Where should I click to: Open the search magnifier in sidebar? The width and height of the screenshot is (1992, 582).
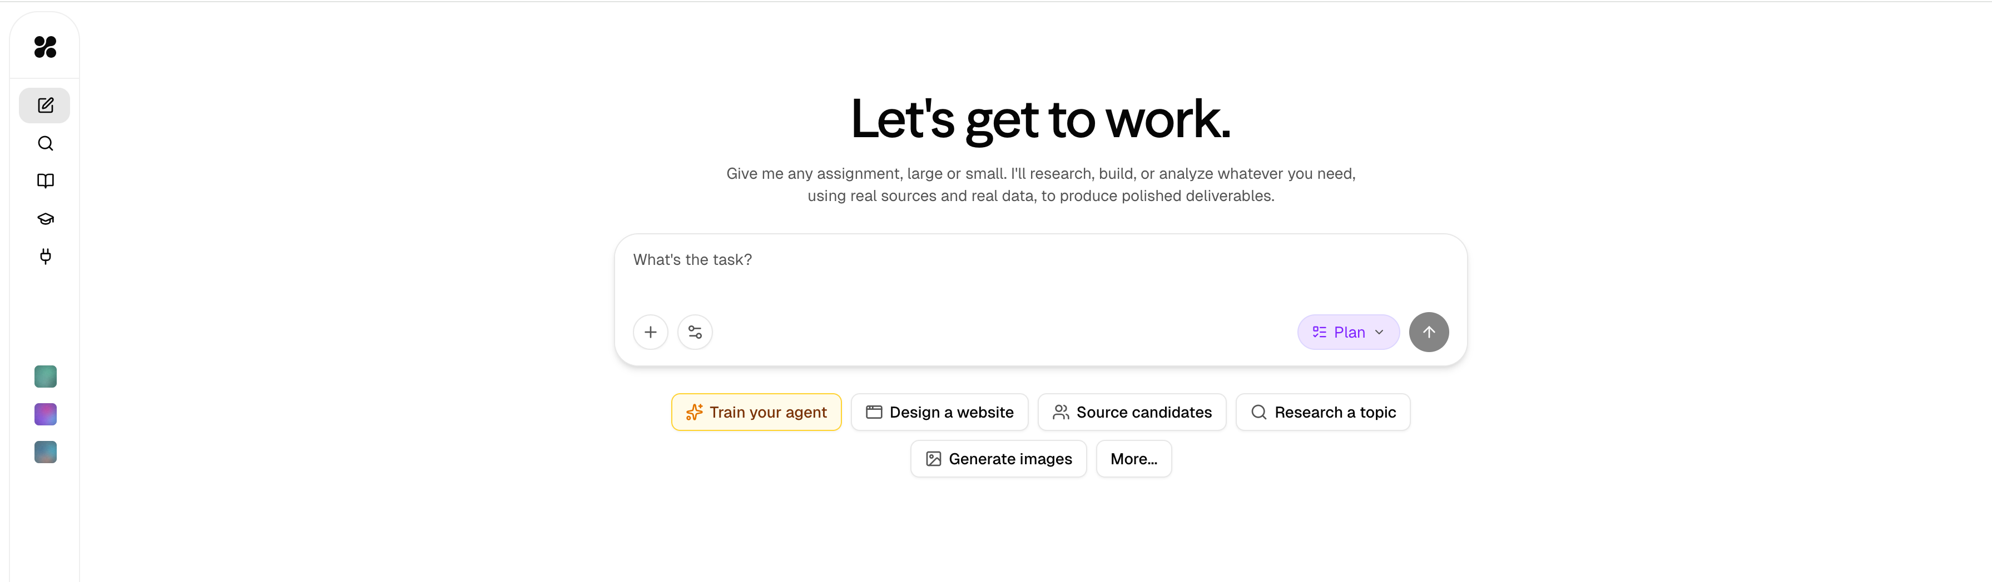tap(46, 144)
